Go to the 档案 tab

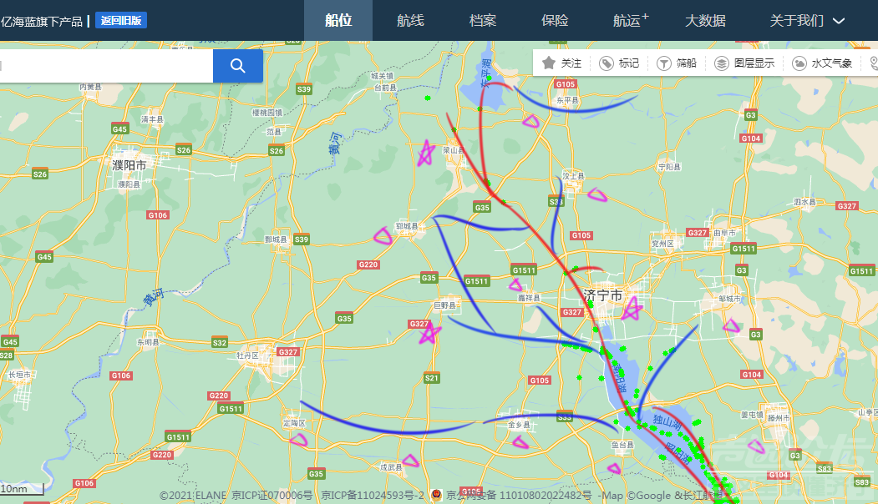coord(483,21)
